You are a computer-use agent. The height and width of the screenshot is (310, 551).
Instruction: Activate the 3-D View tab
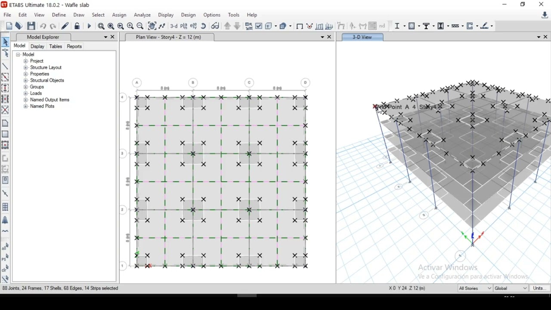(x=362, y=37)
